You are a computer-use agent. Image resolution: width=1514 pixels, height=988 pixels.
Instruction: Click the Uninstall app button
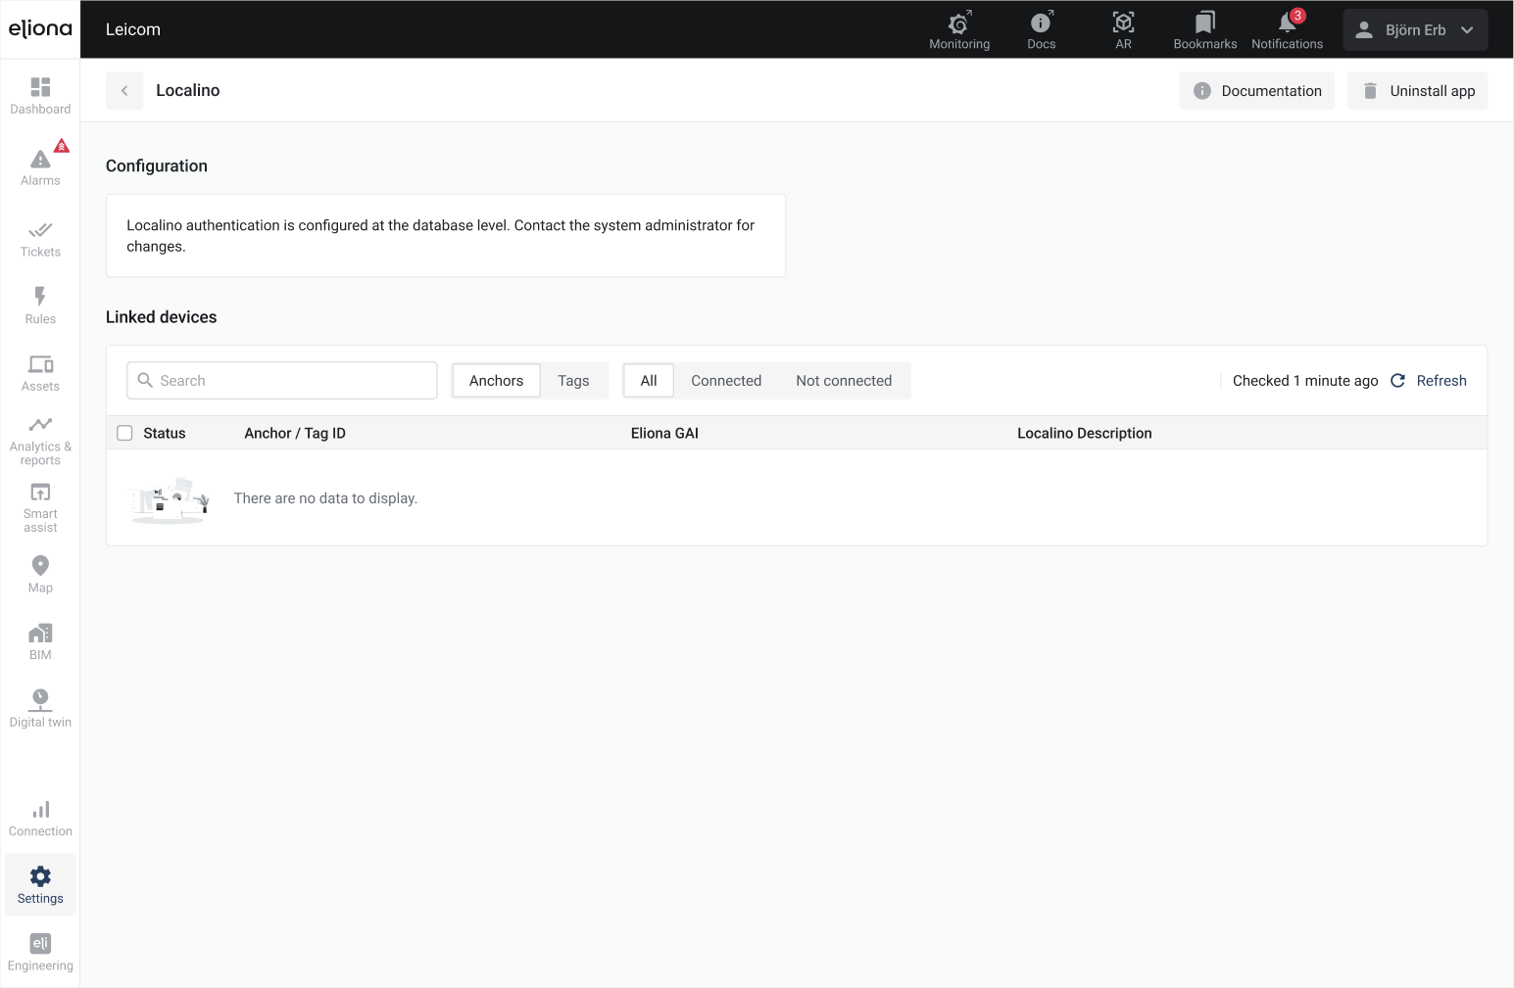tap(1417, 91)
